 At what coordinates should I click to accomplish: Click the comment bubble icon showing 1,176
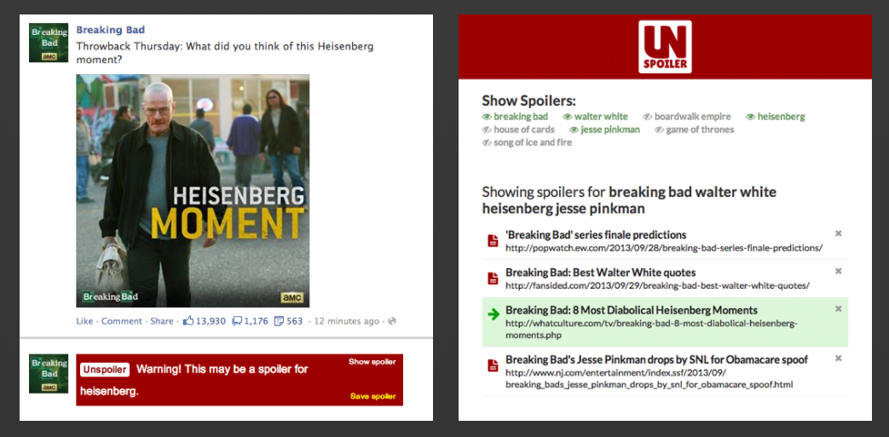(x=238, y=321)
